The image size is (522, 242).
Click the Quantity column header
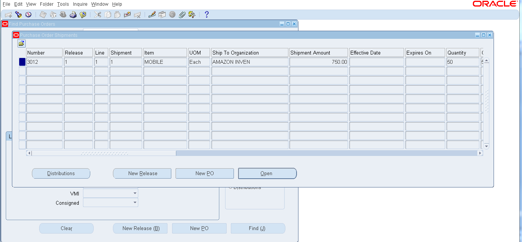[x=463, y=53]
